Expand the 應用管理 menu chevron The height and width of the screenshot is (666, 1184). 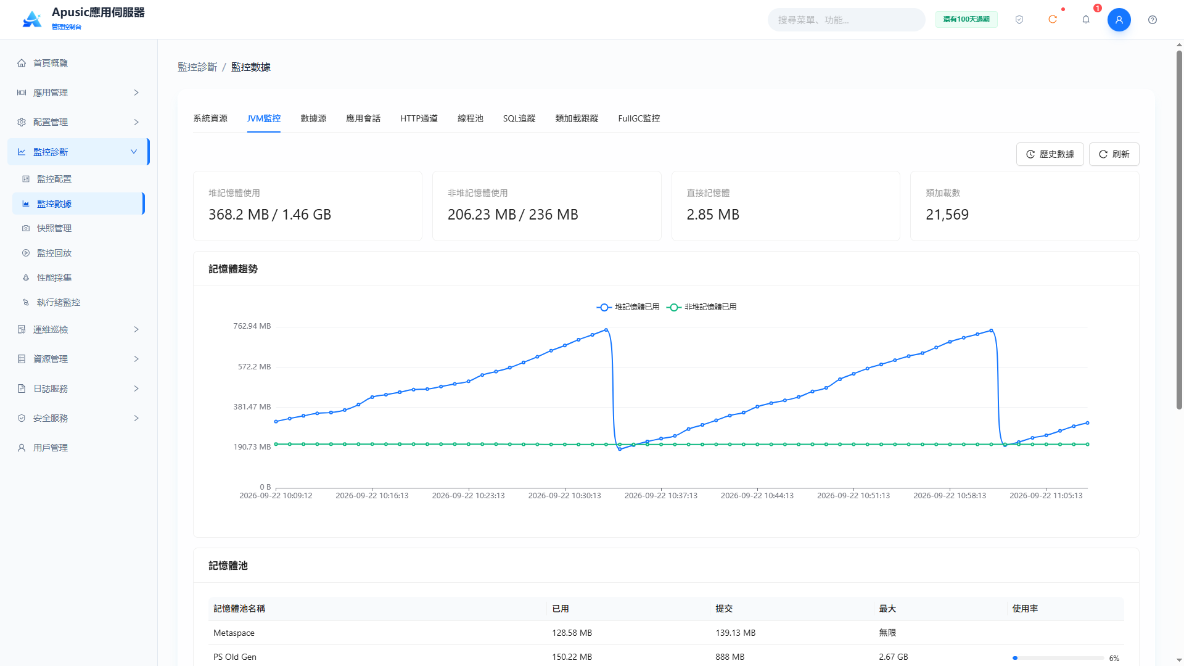pyautogui.click(x=136, y=92)
